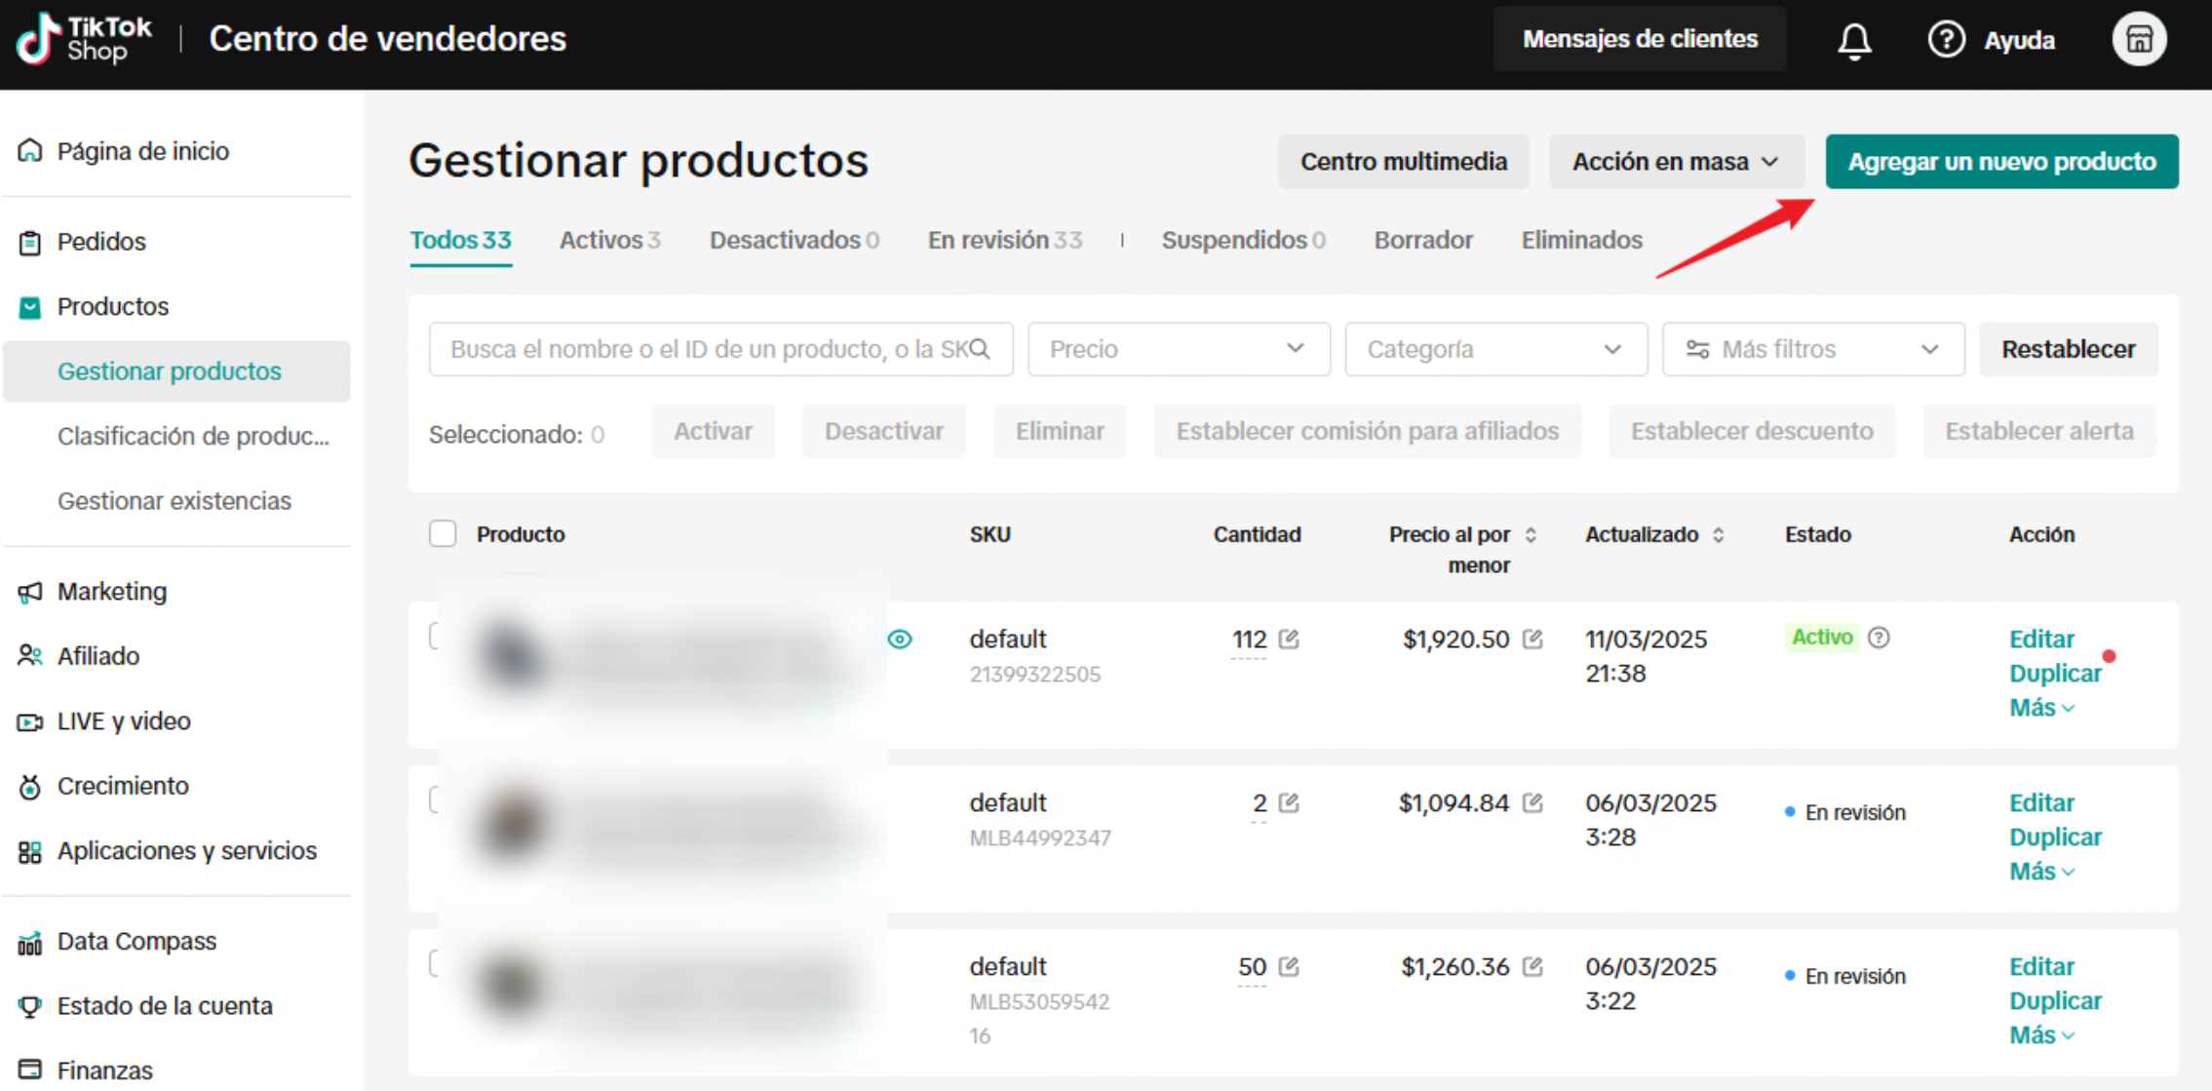Edit quantity 2 with pencil icon
The image size is (2212, 1091).
[1289, 803]
